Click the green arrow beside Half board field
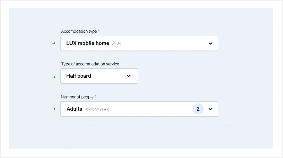This screenshot has width=283, height=158. (53, 77)
